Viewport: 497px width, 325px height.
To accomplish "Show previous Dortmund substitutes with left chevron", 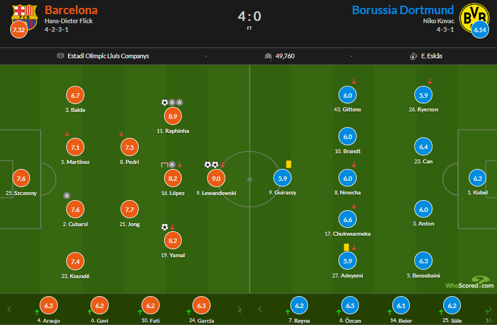I will click(260, 309).
